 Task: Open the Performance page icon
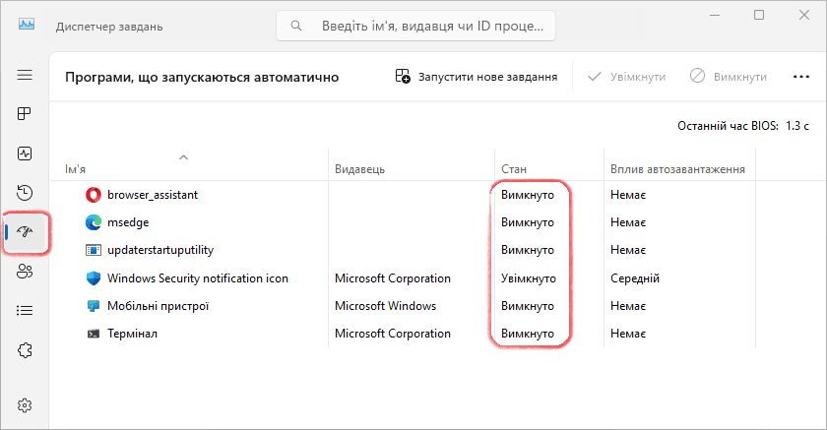point(25,154)
